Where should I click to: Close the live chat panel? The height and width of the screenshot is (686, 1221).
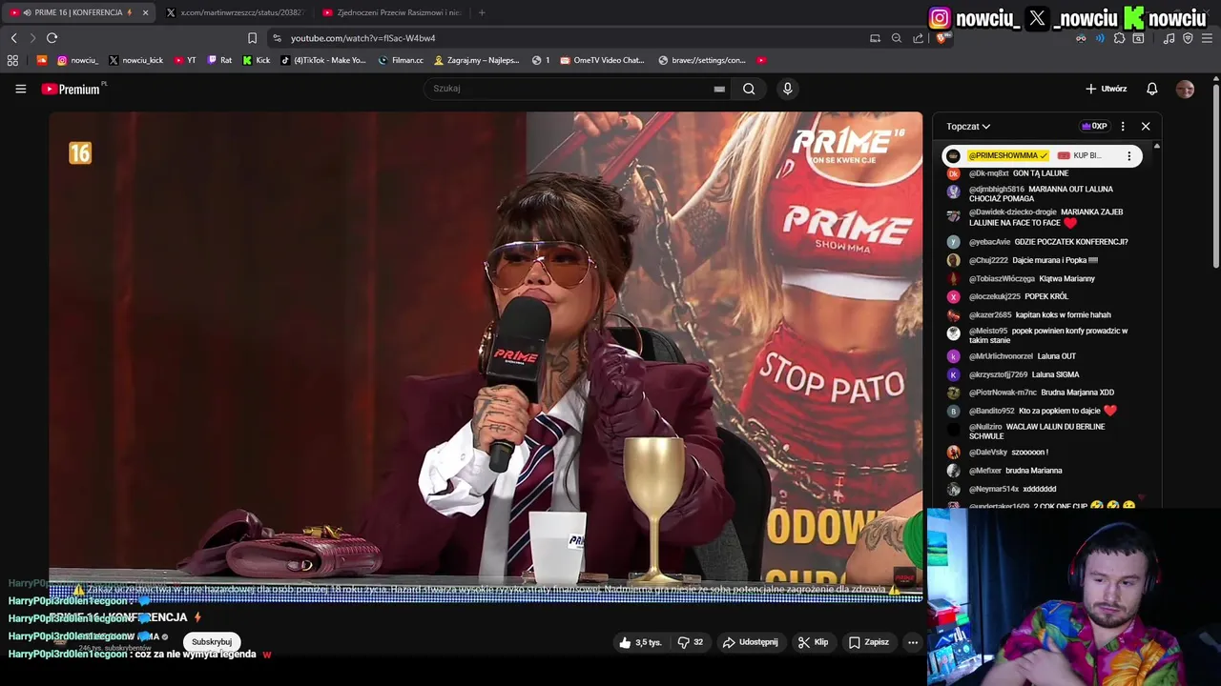pos(1146,126)
